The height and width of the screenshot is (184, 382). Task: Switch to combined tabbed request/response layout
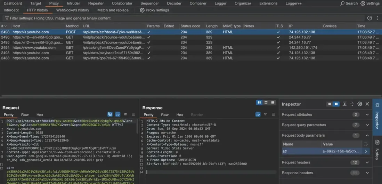(x=273, y=103)
